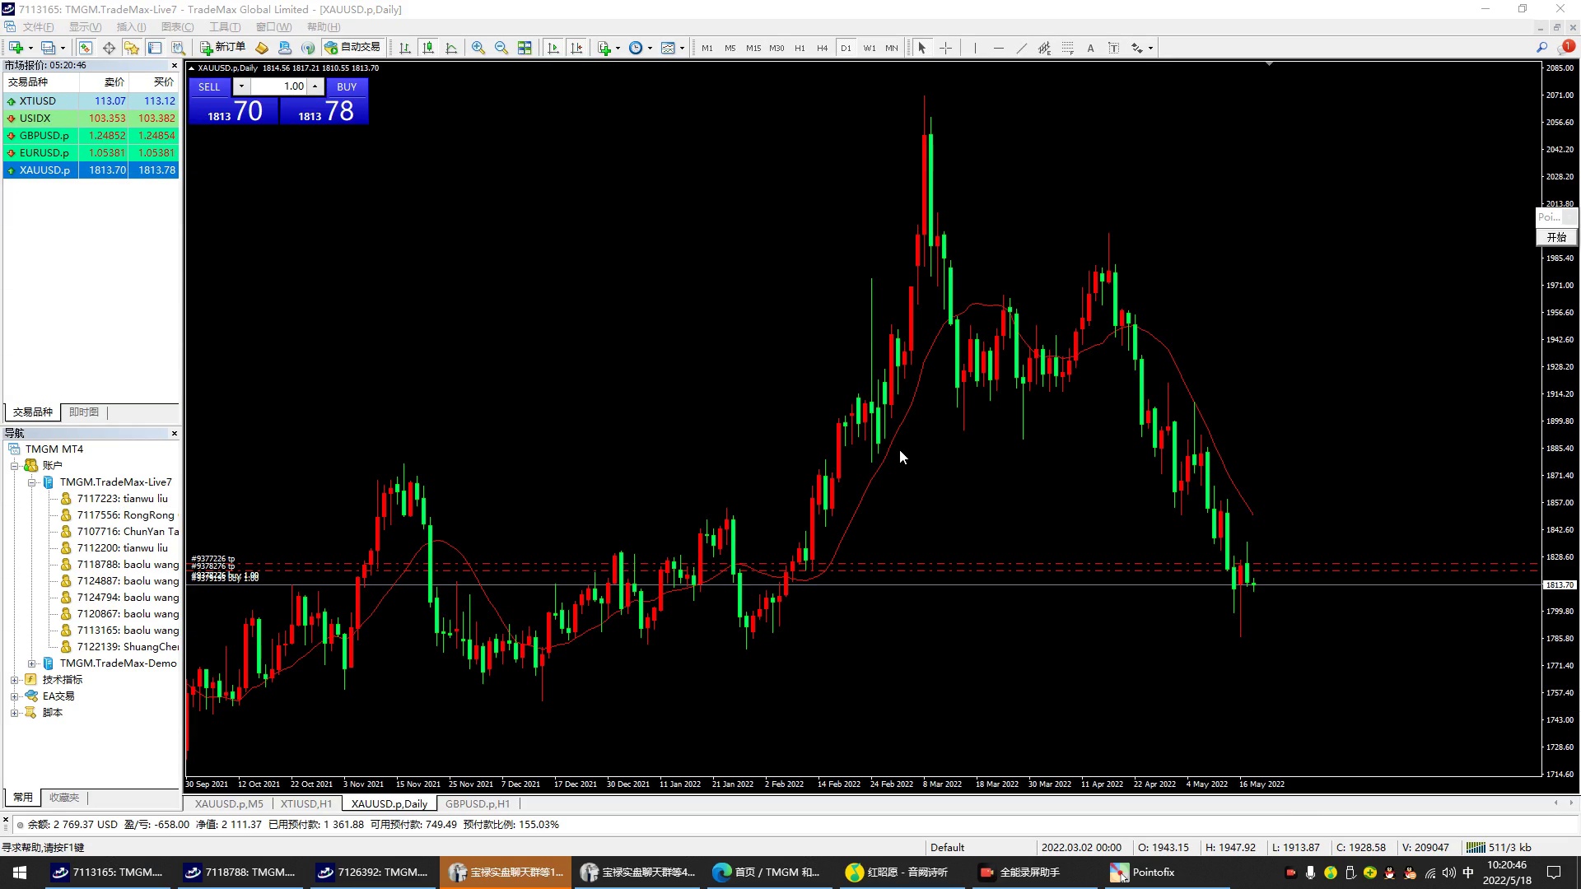
Task: Select the crosshair cursor tool
Action: pos(945,48)
